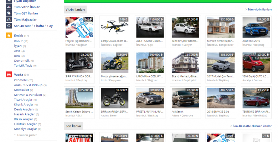Open Satılık Kelepir Stüdyo listing
Image resolution: width=278 pixels, height=142 pixels.
point(79,103)
